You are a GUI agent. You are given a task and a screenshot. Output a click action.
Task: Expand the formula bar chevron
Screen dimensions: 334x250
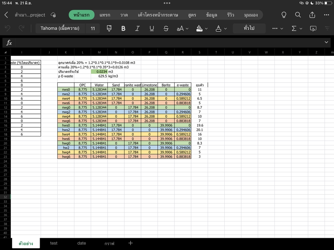point(326,42)
